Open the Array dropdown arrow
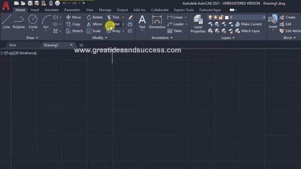This screenshot has width=301, height=169. tap(123, 31)
